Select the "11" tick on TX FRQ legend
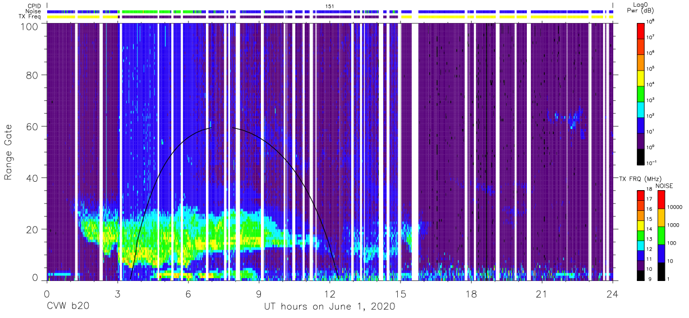The height and width of the screenshot is (318, 689). point(649,259)
